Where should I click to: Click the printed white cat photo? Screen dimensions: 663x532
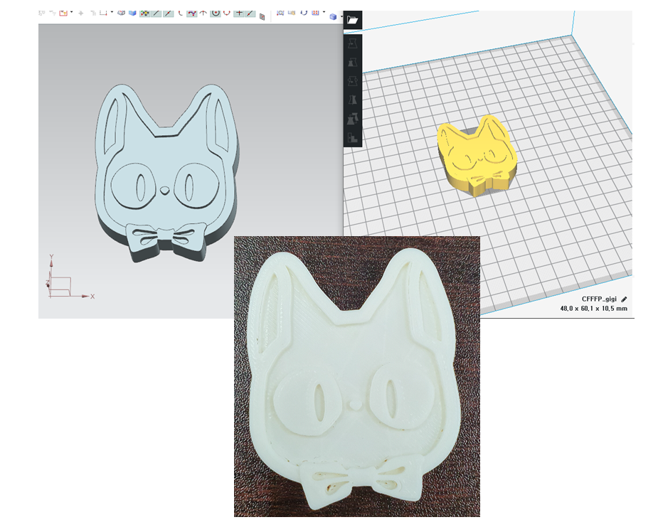[357, 376]
